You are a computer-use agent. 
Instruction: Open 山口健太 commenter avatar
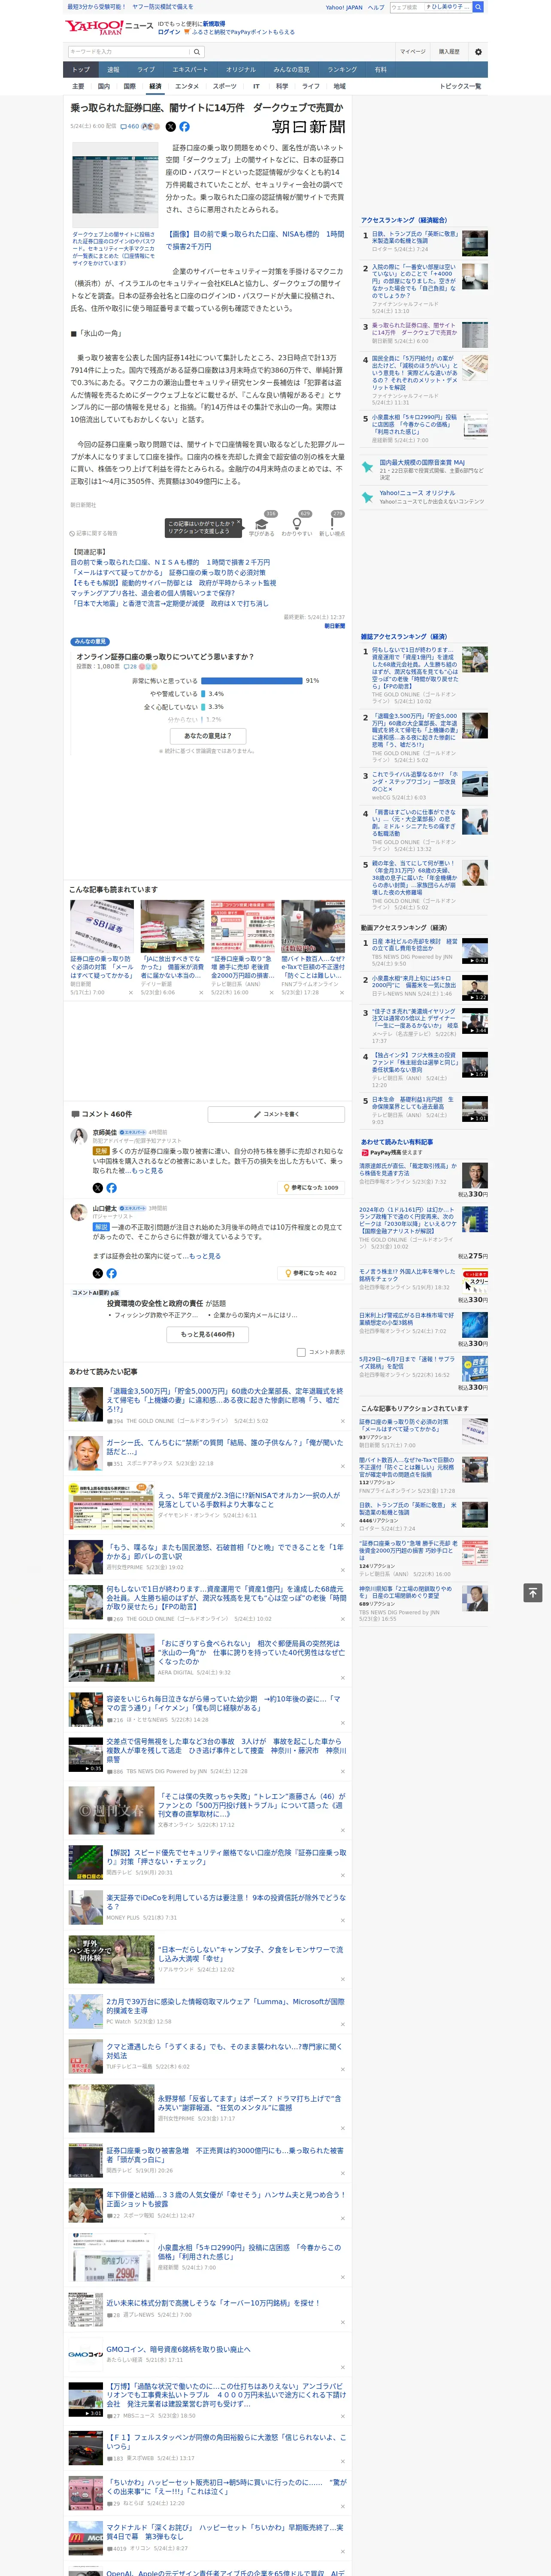click(x=78, y=1212)
